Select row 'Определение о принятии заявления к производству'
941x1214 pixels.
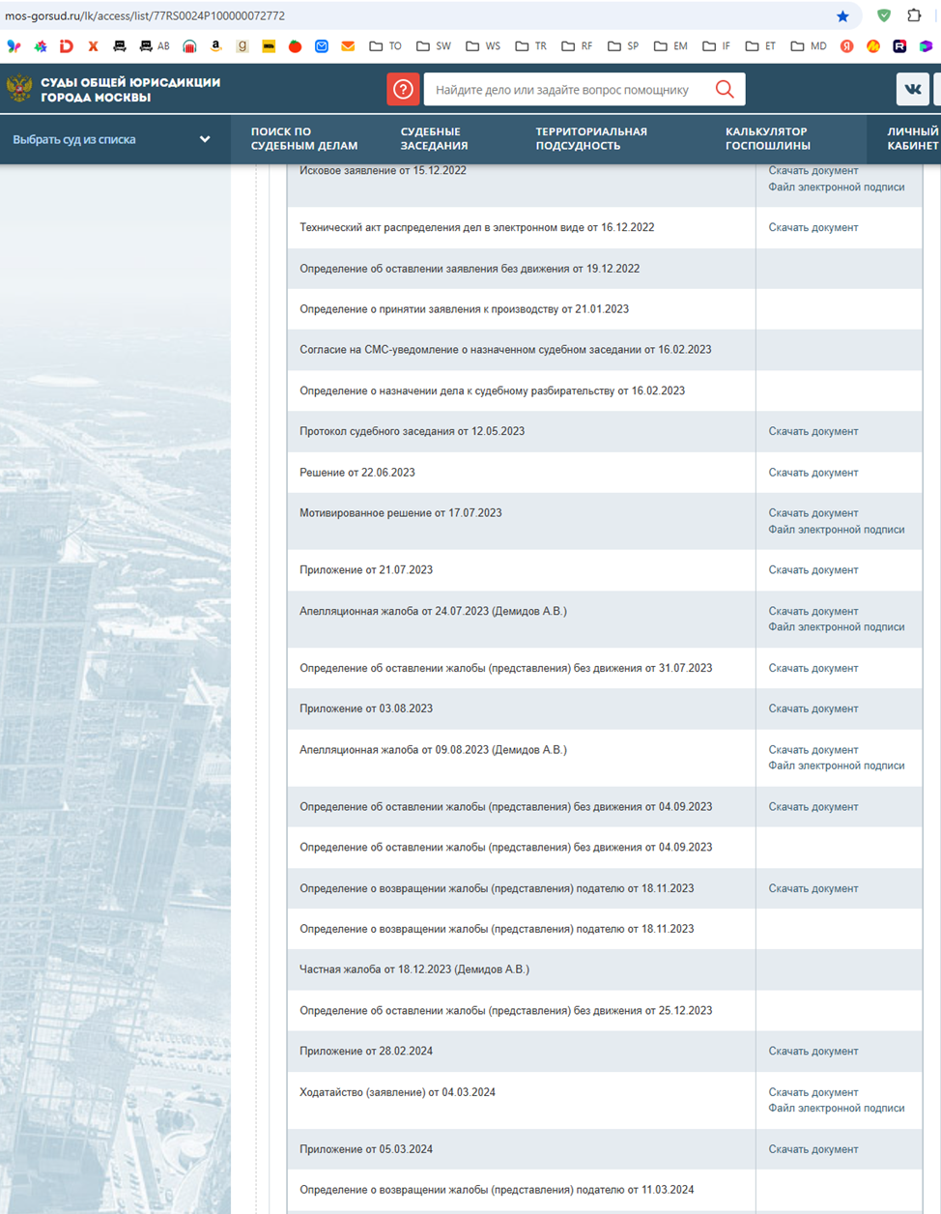(605, 309)
